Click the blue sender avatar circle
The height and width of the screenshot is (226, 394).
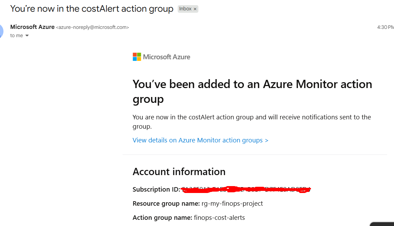point(1,31)
